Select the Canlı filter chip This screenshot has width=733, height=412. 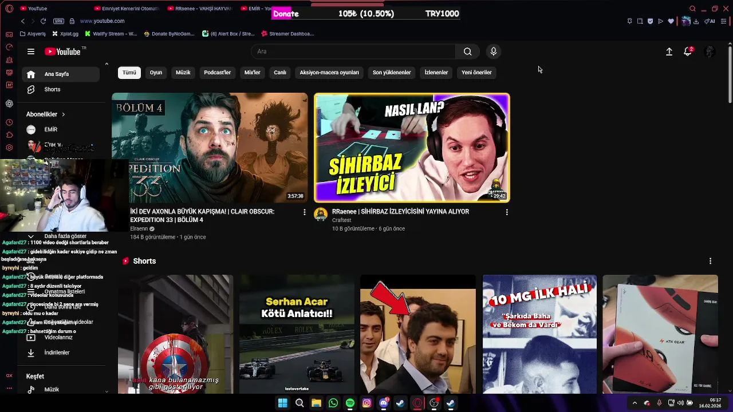280,73
